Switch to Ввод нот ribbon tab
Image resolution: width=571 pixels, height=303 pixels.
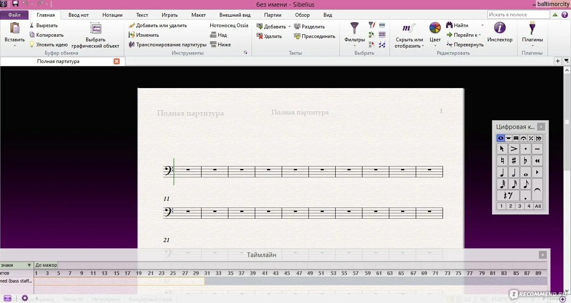(x=79, y=15)
